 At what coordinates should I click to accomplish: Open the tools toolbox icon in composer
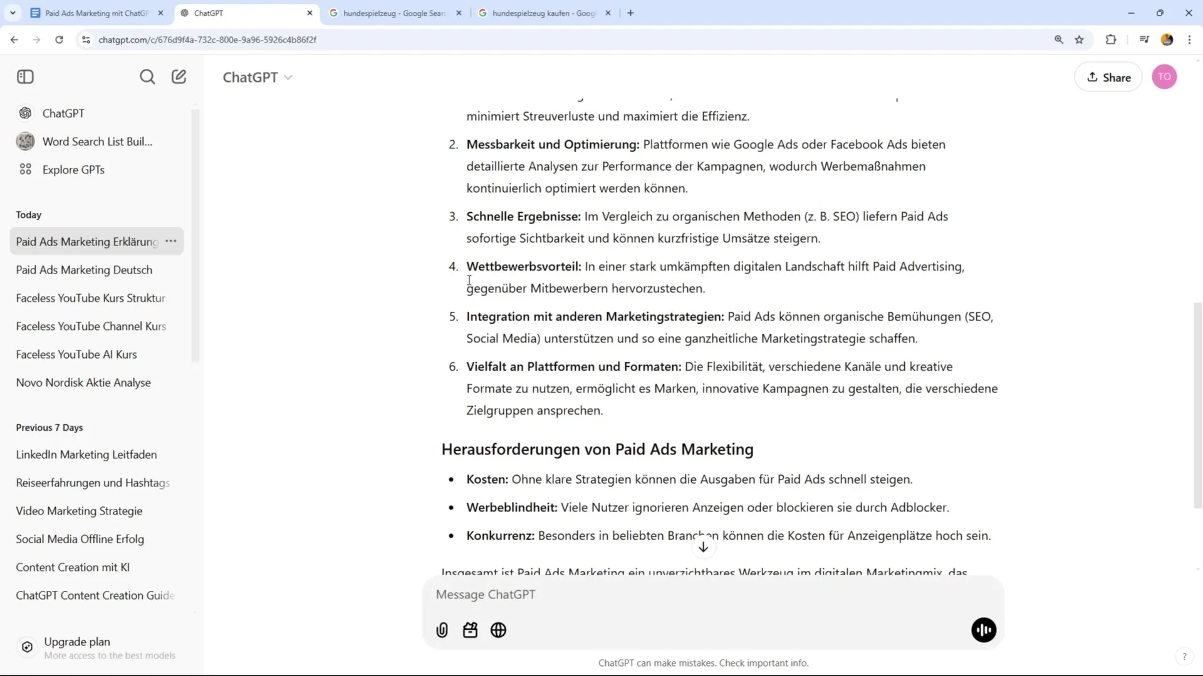click(471, 630)
